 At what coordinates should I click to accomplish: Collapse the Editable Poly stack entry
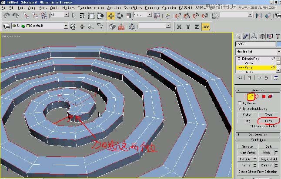click(x=239, y=59)
